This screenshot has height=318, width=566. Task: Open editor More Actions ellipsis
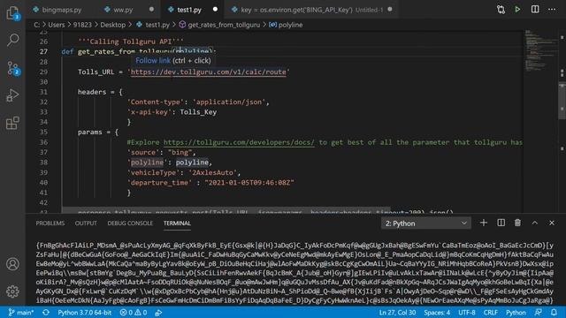(x=552, y=10)
